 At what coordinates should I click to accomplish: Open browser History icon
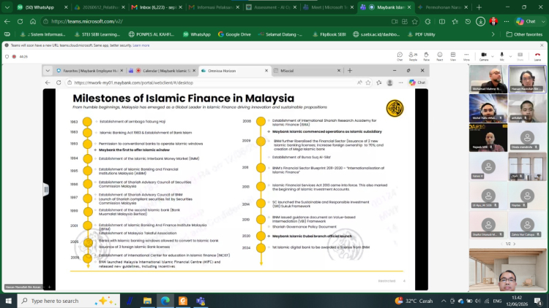pyautogui.click(x=468, y=21)
